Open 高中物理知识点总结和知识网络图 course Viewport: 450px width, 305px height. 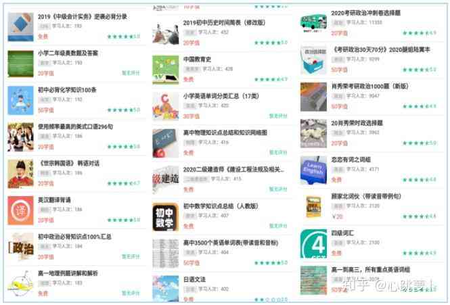(225, 133)
